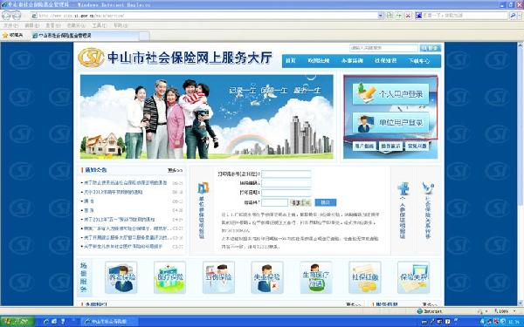The width and height of the screenshot is (524, 327).
Task: Open the 生育医疗 service icon
Action: pos(316,277)
